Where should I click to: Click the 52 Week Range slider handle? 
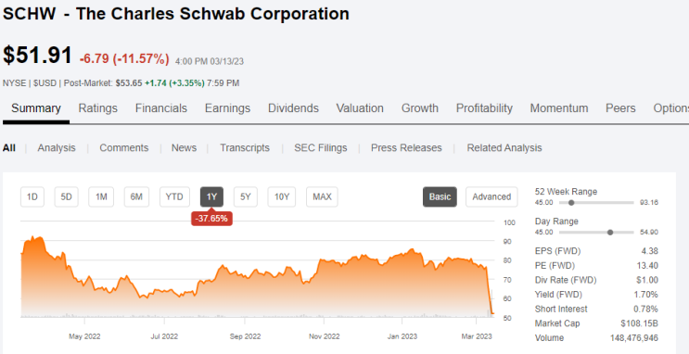pyautogui.click(x=571, y=203)
